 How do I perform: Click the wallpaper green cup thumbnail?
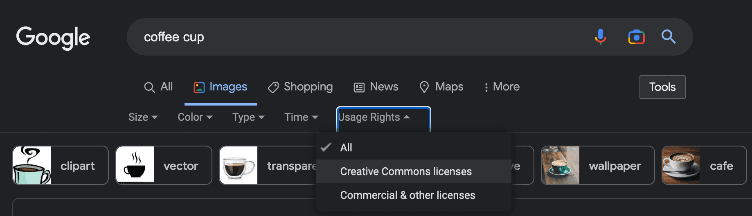561,165
